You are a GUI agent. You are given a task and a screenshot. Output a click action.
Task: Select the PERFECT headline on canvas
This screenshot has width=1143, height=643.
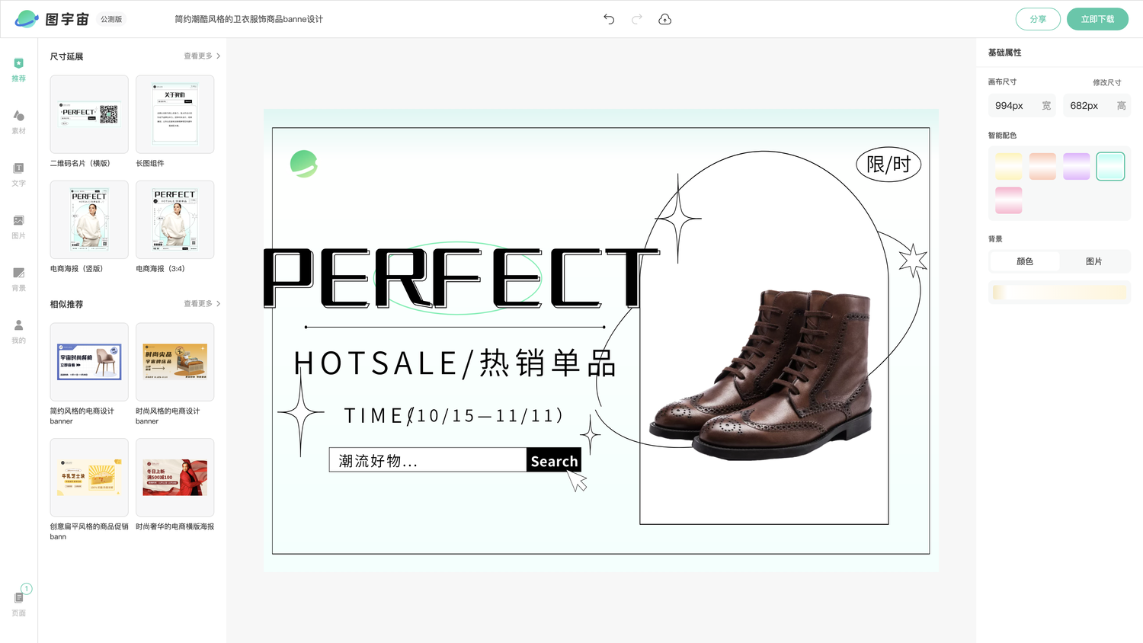coord(461,278)
